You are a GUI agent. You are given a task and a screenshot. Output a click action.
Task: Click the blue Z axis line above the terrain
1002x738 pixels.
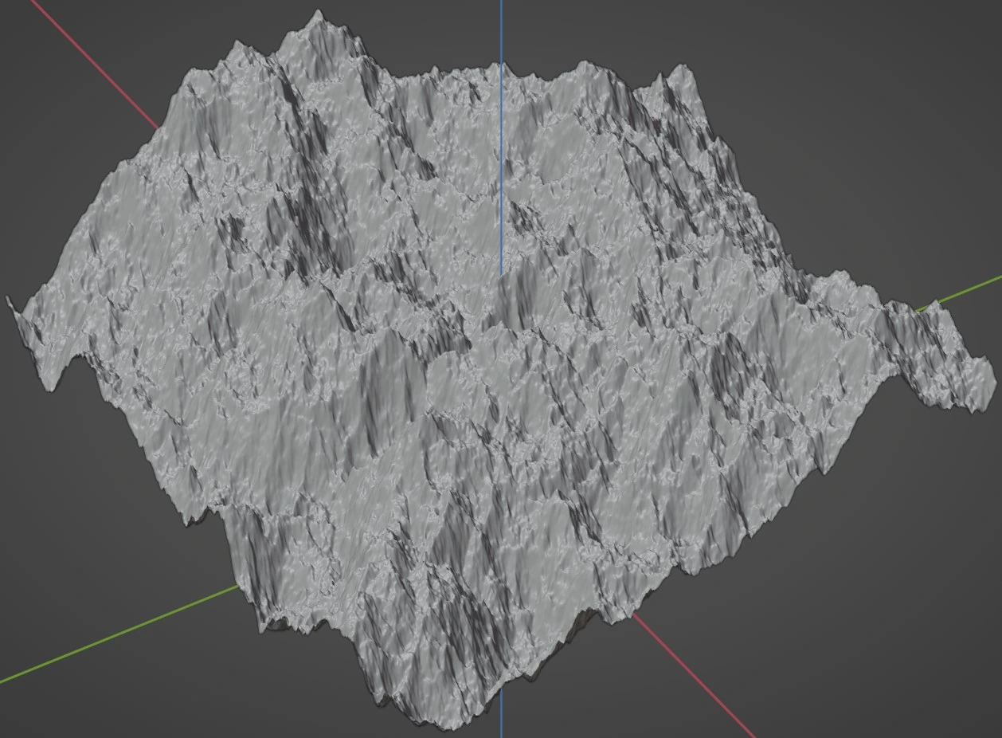[x=501, y=30]
